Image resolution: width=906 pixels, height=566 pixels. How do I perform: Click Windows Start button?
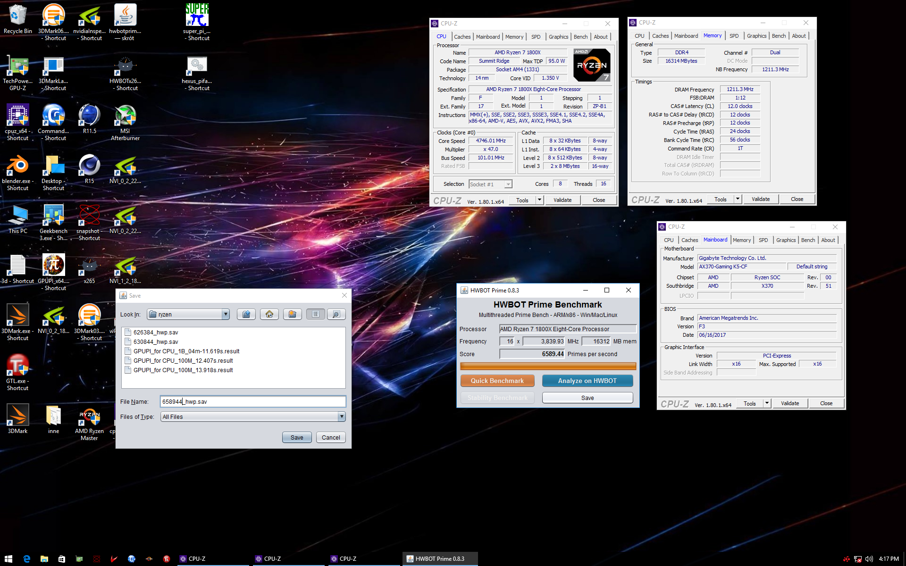pyautogui.click(x=8, y=558)
